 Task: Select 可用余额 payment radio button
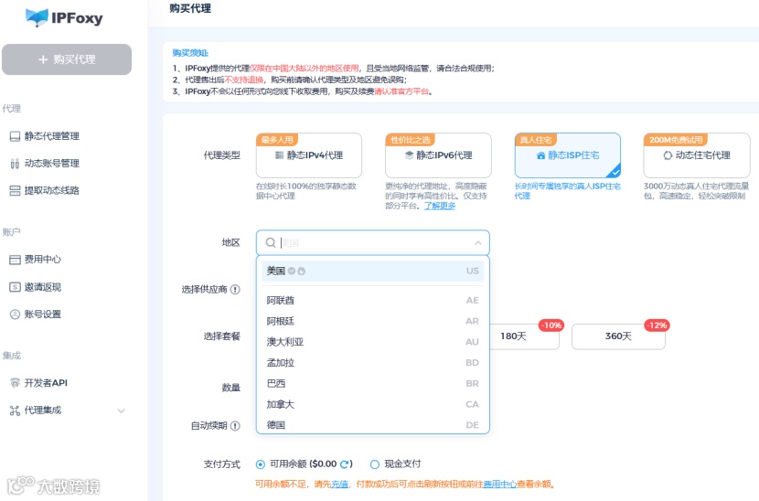pyautogui.click(x=261, y=464)
